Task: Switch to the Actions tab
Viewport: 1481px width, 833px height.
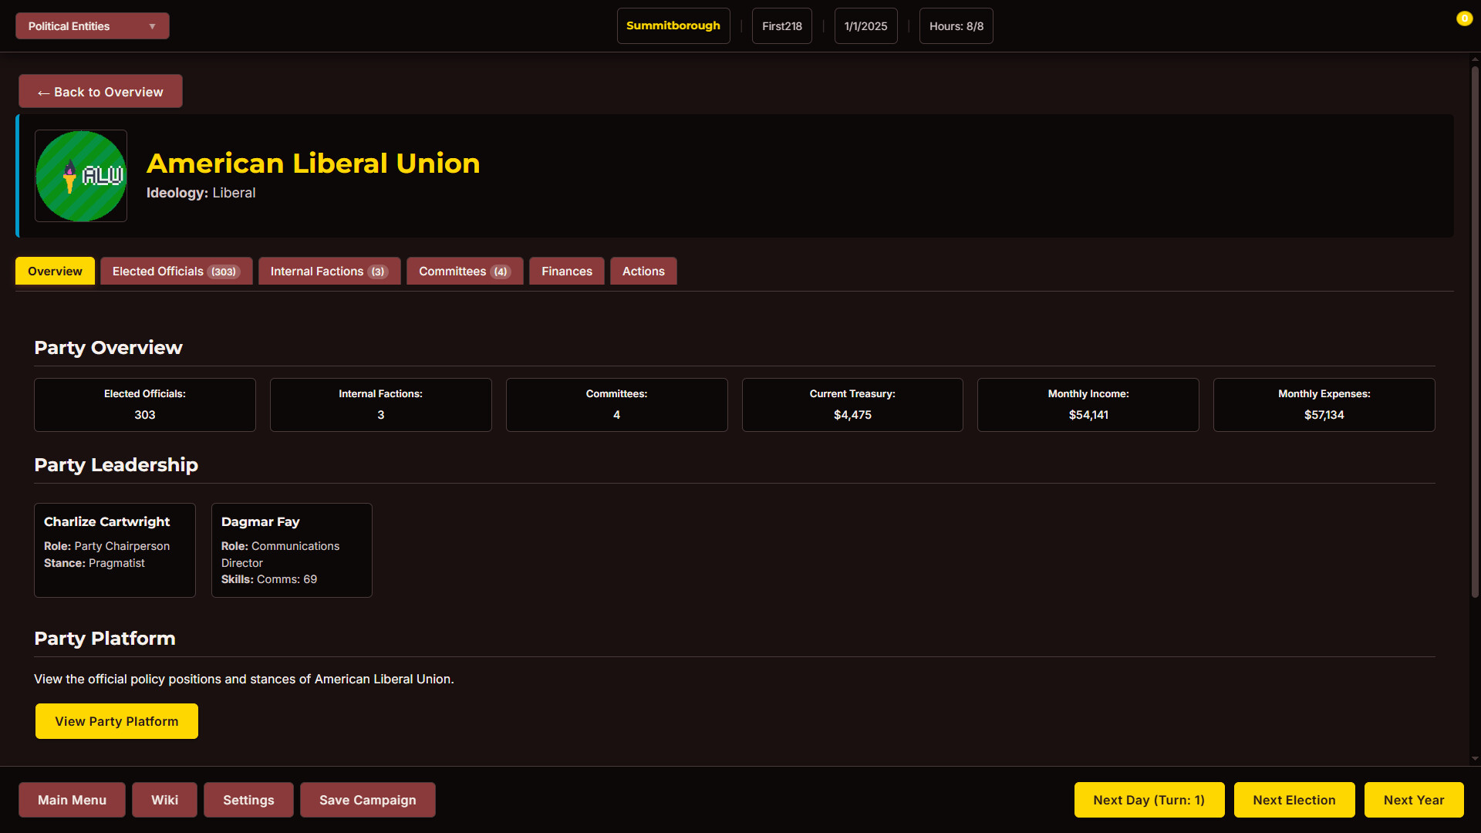Action: click(643, 271)
